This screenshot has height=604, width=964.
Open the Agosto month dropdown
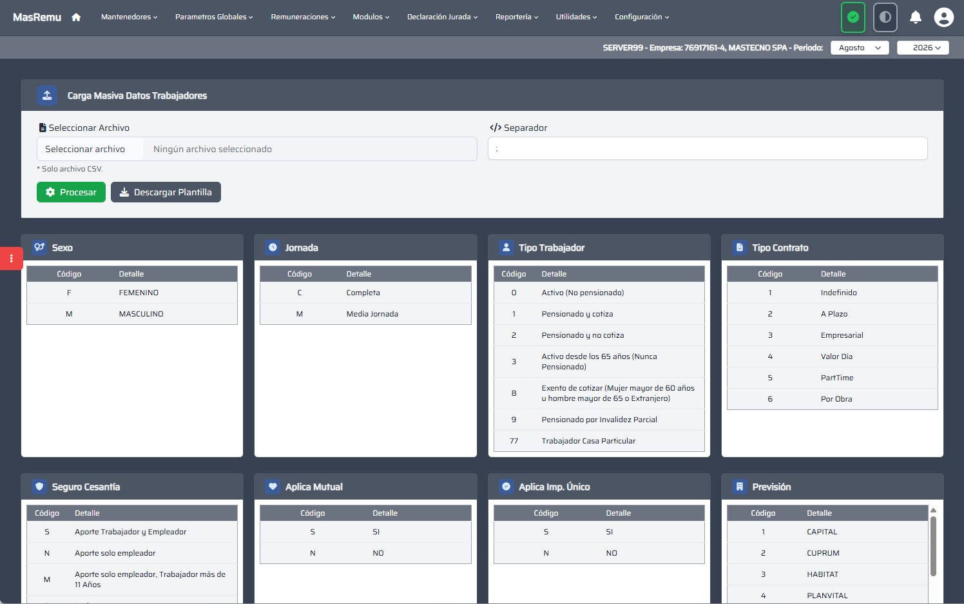[x=860, y=48]
